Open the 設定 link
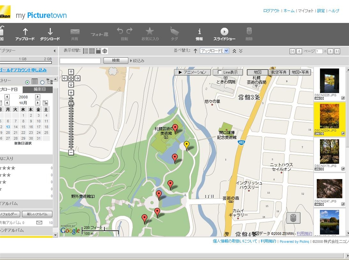This screenshot has height=260, width=349. click(321, 11)
